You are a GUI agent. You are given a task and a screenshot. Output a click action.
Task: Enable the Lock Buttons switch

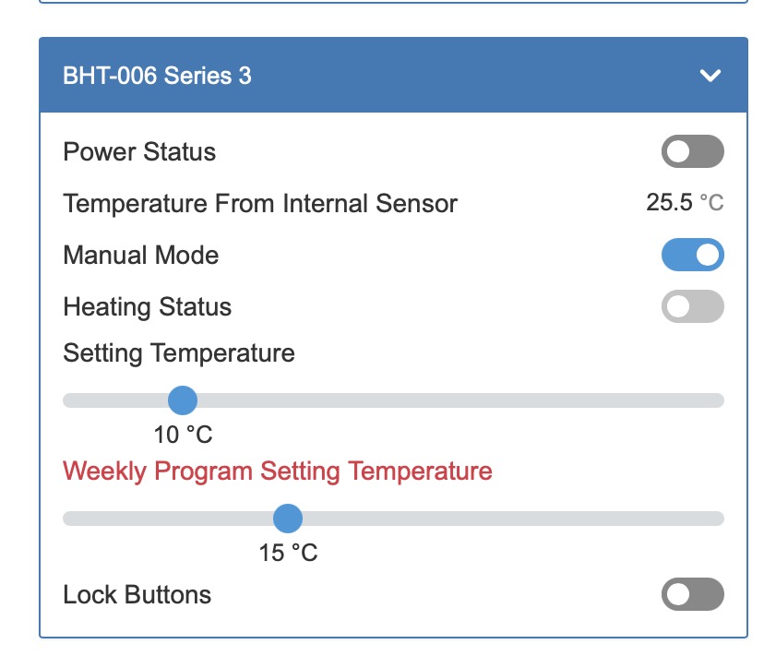692,594
